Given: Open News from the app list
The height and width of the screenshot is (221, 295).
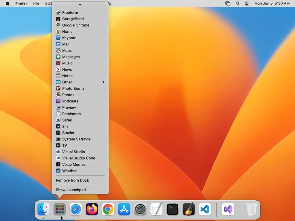Looking at the screenshot, I should (80, 70).
